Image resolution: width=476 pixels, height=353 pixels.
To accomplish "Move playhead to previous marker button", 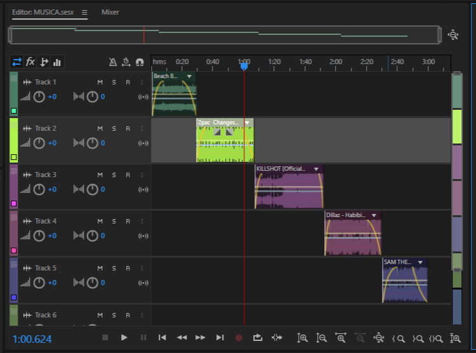I will click(x=162, y=338).
